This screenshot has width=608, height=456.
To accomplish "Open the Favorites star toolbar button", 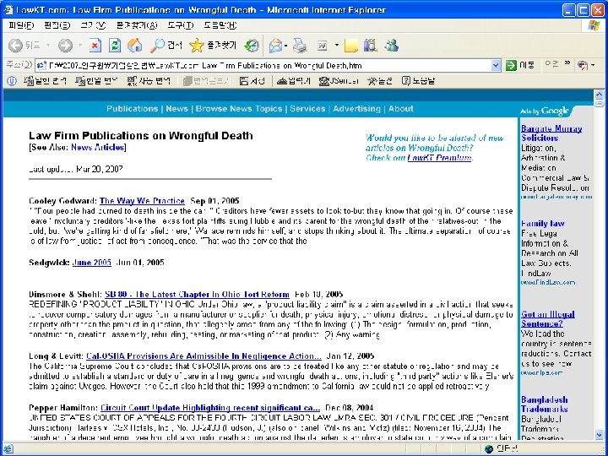I will pyautogui.click(x=213, y=46).
